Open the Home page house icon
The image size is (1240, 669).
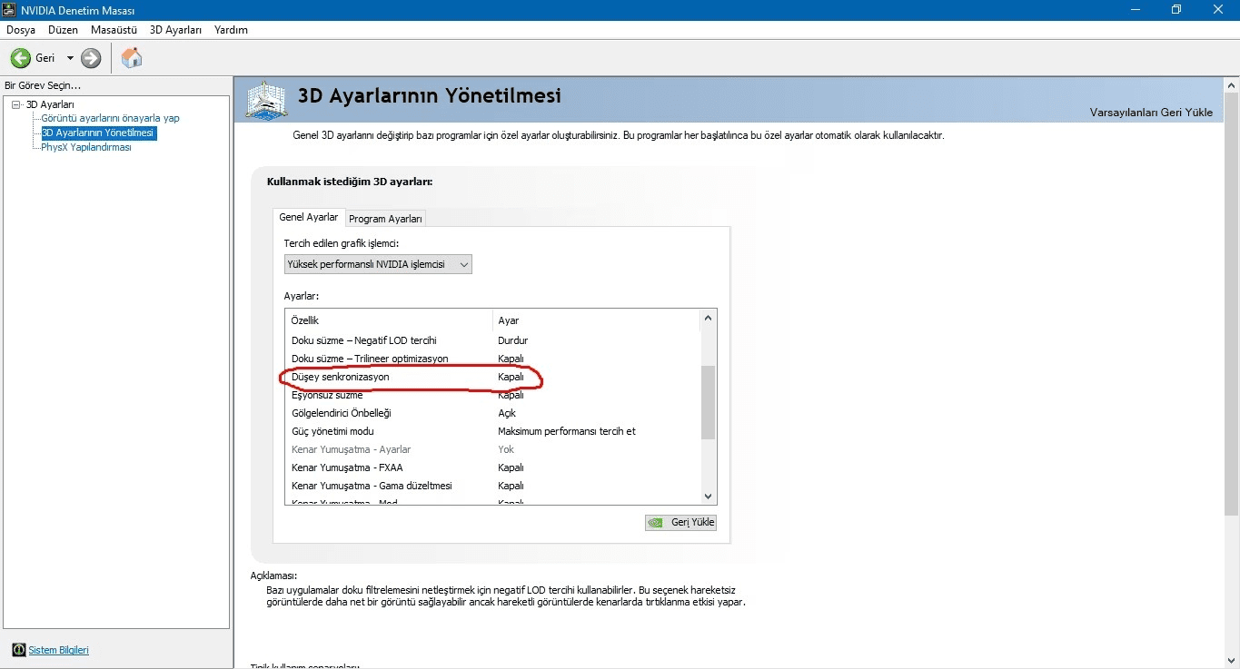pyautogui.click(x=132, y=58)
